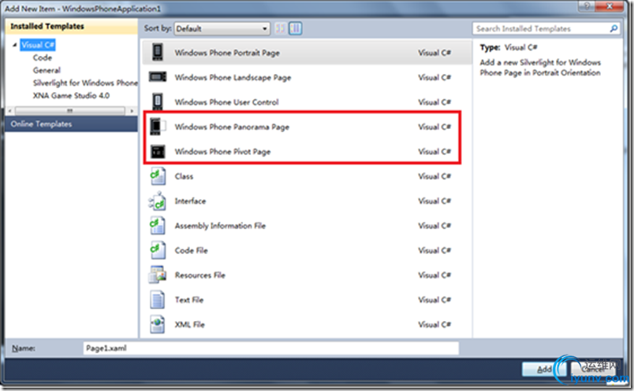The image size is (634, 391).
Task: Select the Windows Phone Landscape Page icon
Action: [157, 76]
